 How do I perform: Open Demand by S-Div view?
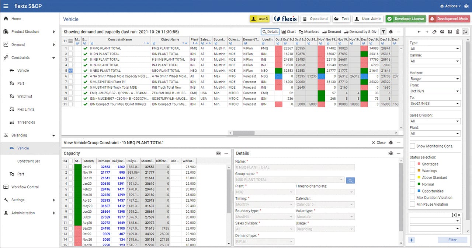(x=361, y=32)
